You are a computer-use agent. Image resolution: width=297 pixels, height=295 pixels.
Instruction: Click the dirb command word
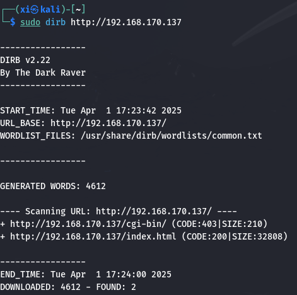pos(55,22)
